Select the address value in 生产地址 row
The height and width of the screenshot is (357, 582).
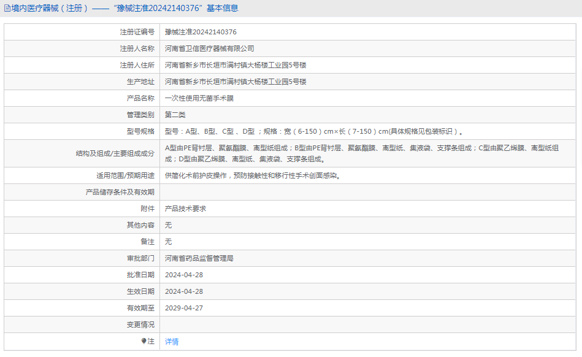(x=235, y=82)
